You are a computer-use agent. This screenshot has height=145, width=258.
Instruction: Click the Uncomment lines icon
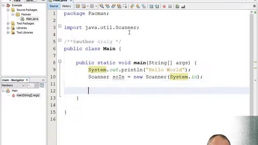[183, 6]
